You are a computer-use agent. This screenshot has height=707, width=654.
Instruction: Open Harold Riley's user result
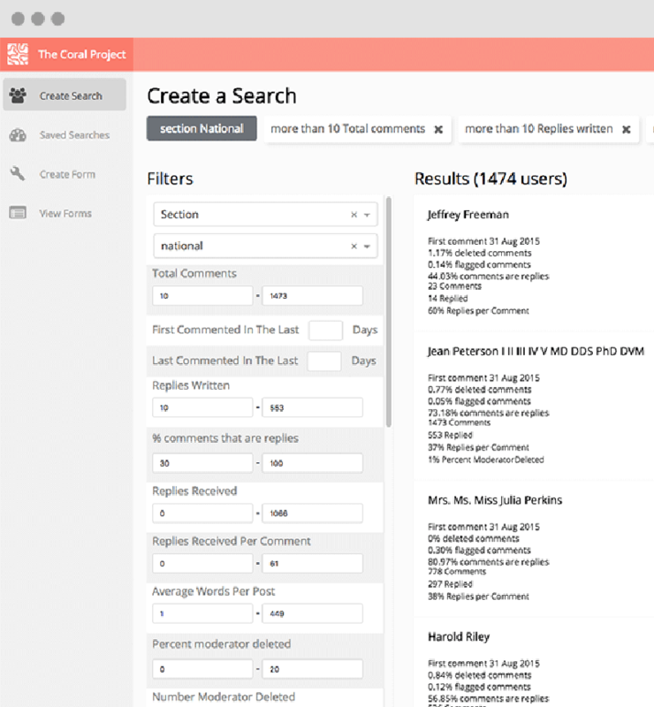[458, 637]
